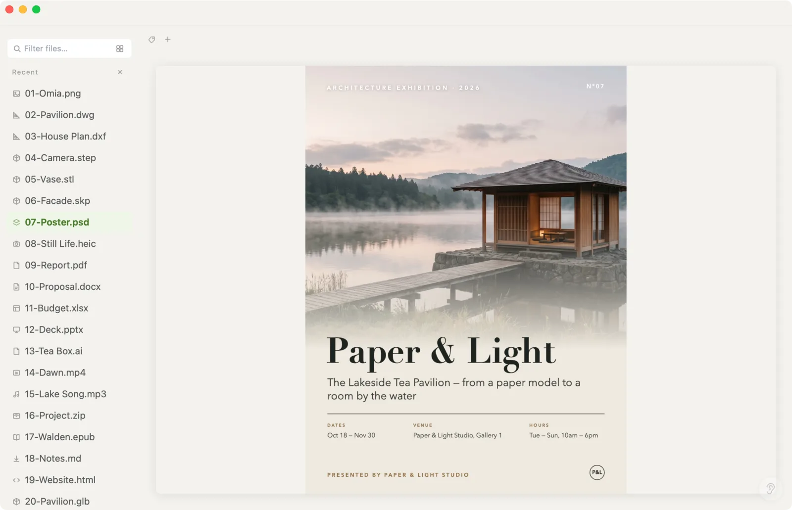
Task: Click the file icon beside 13-Tea Box.ai
Action: pos(16,351)
